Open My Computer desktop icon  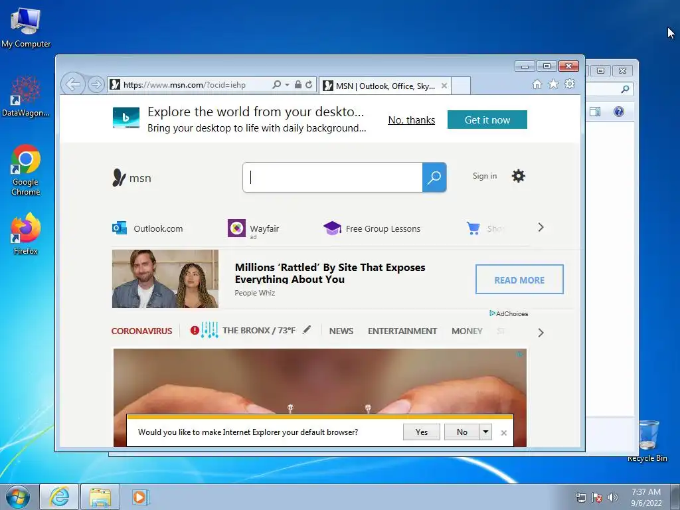click(x=26, y=27)
